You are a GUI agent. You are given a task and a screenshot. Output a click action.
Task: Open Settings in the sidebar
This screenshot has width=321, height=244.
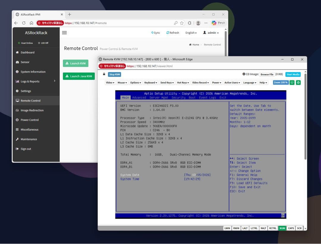pyautogui.click(x=36, y=91)
